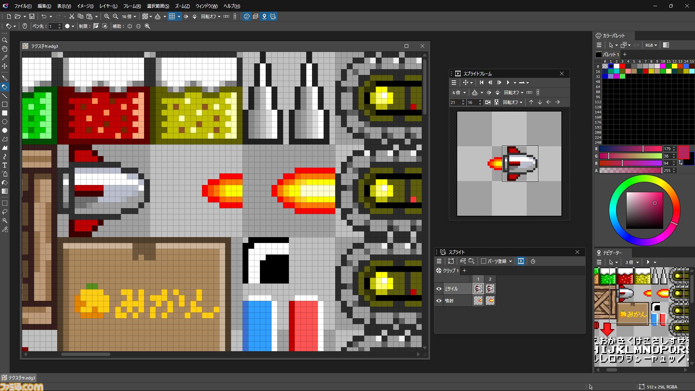
Task: Open the レイヤー(L) menu
Action: 108,6
